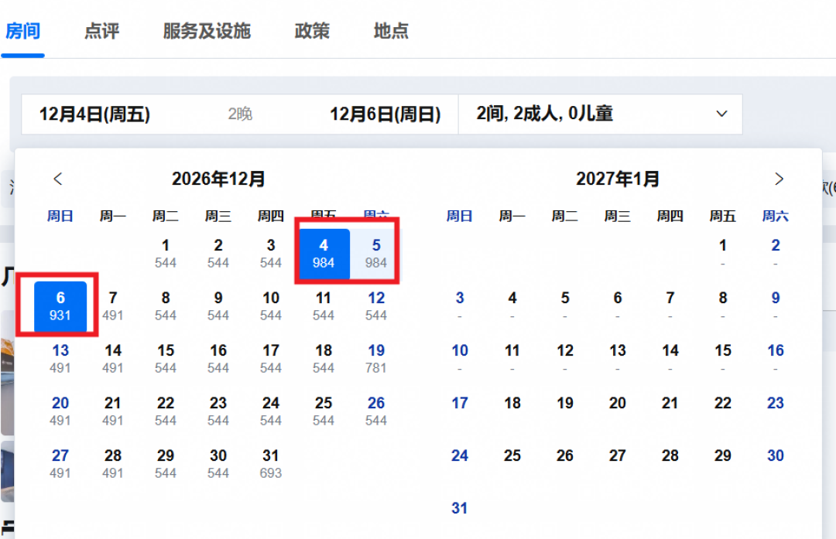Select highlighted December 4 priced 984
Image resolution: width=836 pixels, height=539 pixels.
click(x=324, y=253)
